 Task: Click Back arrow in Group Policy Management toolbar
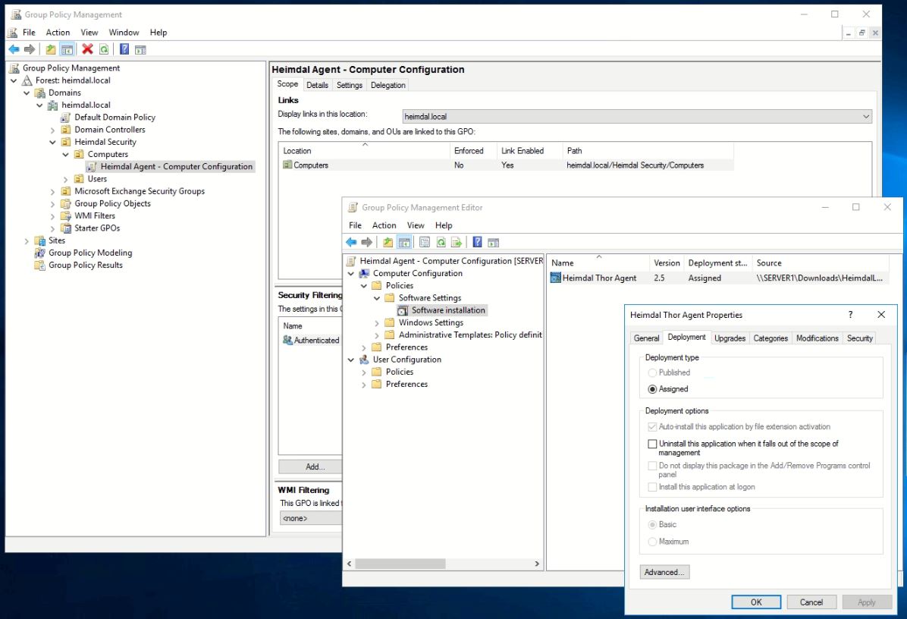tap(14, 49)
